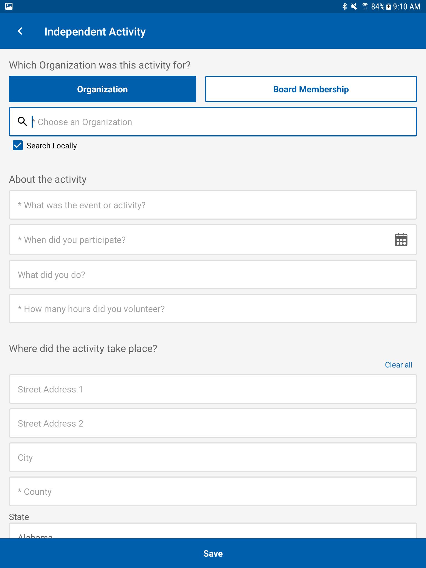Tap the back arrow icon
The width and height of the screenshot is (426, 568).
click(20, 31)
